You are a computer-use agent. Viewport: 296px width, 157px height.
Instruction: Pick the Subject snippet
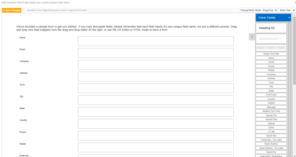click(x=271, y=103)
